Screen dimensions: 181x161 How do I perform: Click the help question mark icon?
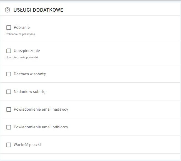7,10
